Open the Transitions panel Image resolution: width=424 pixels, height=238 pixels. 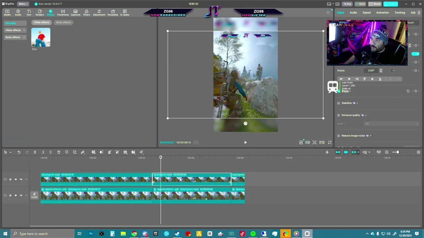[63, 13]
